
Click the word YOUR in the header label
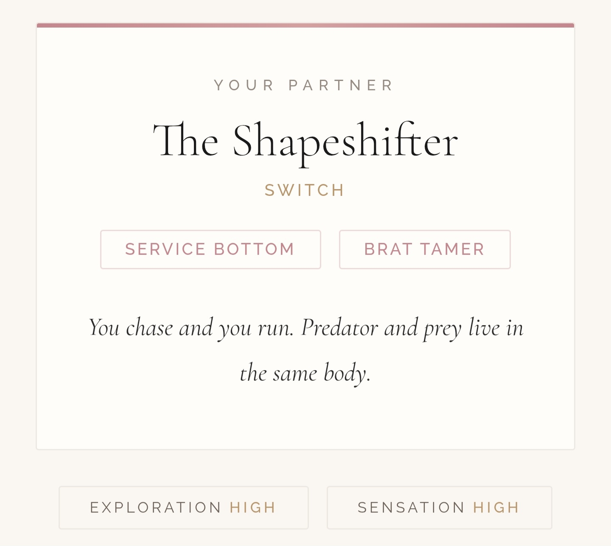point(244,85)
